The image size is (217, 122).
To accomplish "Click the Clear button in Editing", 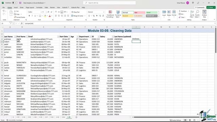I will [x=182, y=17].
